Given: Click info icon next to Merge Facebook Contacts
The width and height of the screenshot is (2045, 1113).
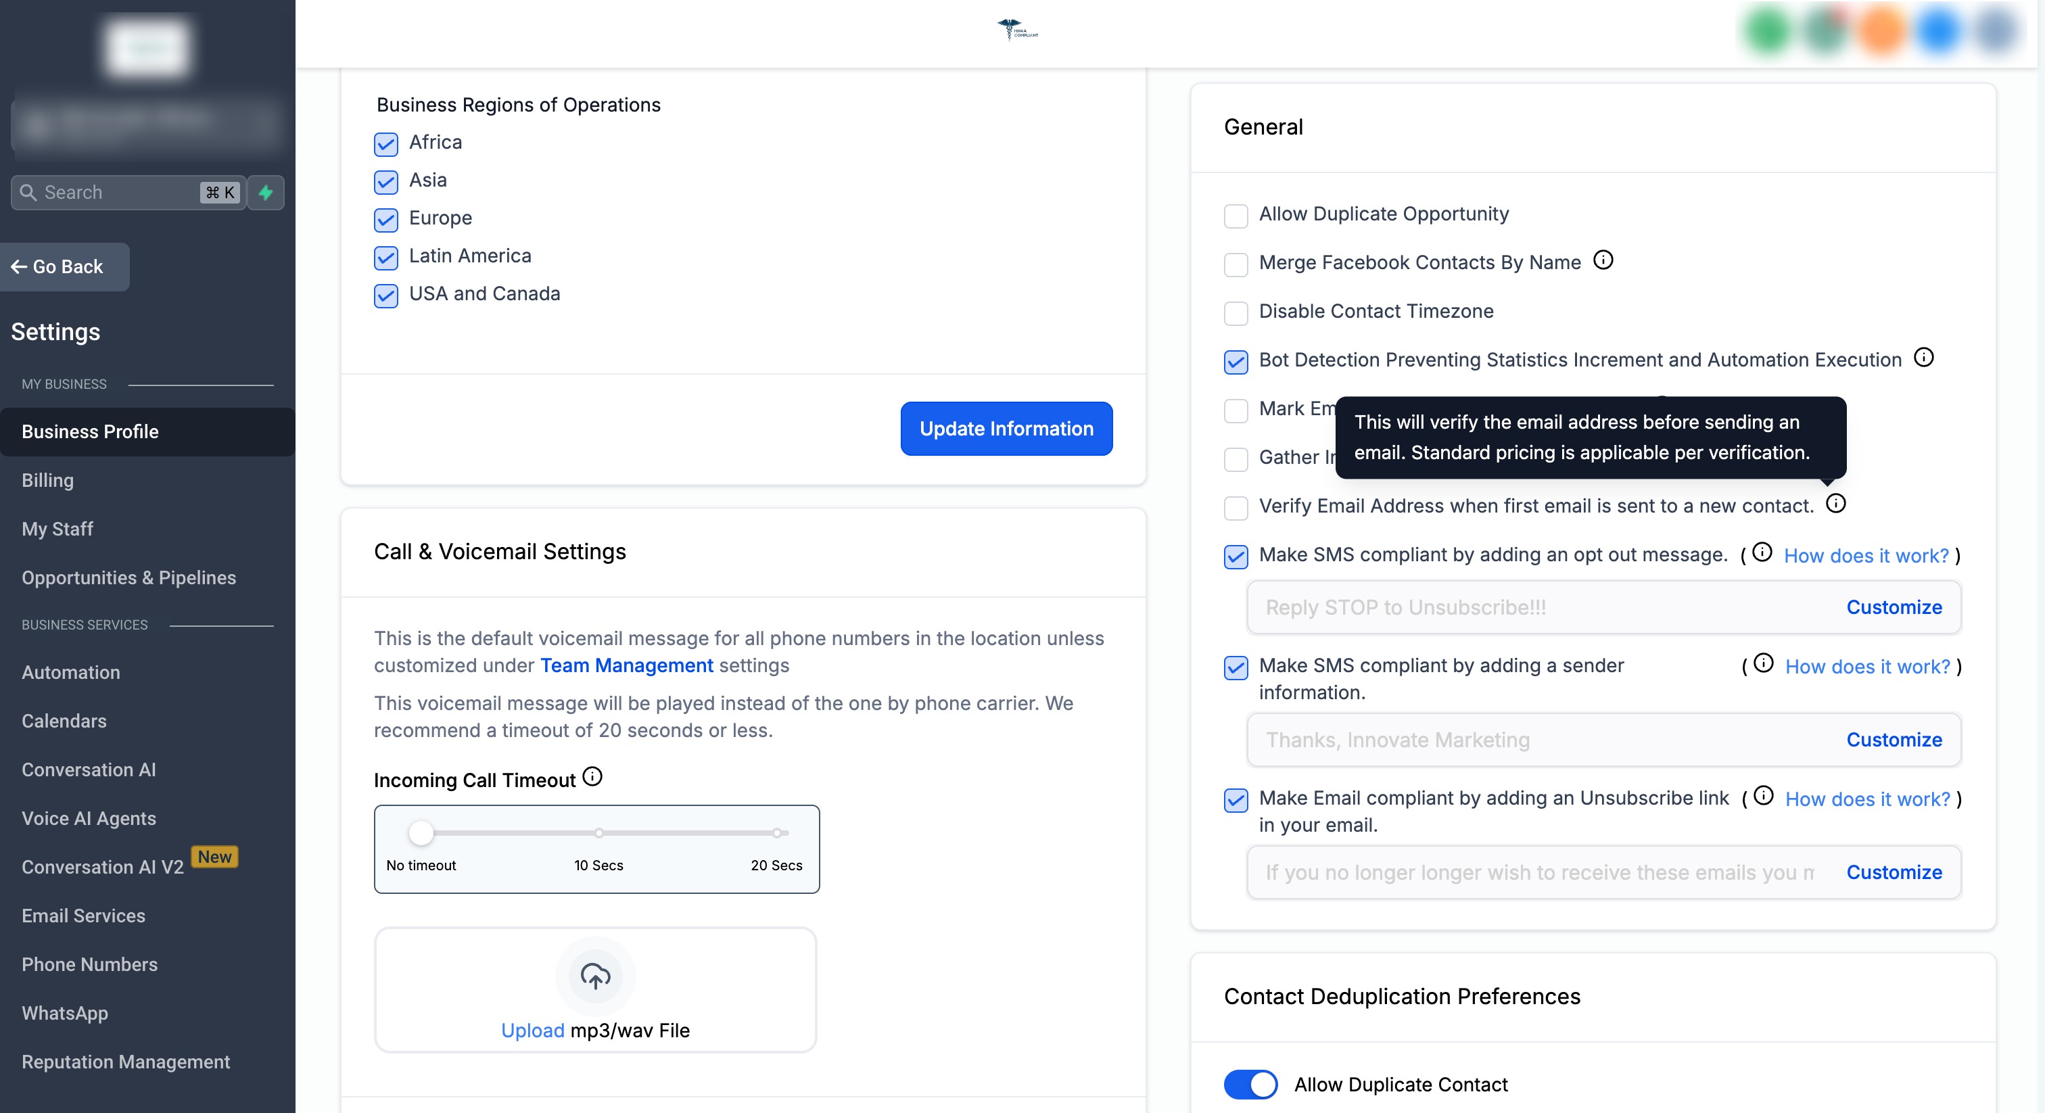Looking at the screenshot, I should pos(1603,260).
